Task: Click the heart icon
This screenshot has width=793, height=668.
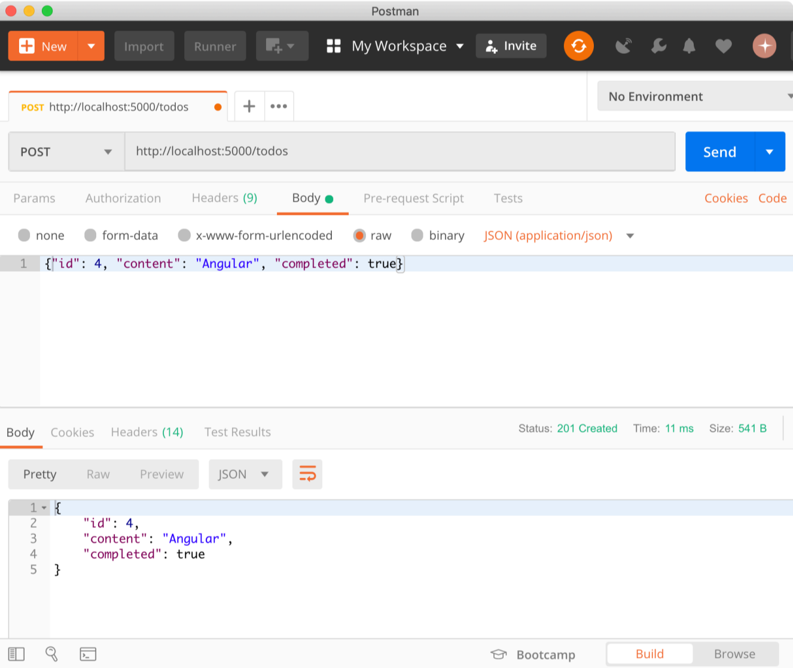Action: (x=724, y=46)
